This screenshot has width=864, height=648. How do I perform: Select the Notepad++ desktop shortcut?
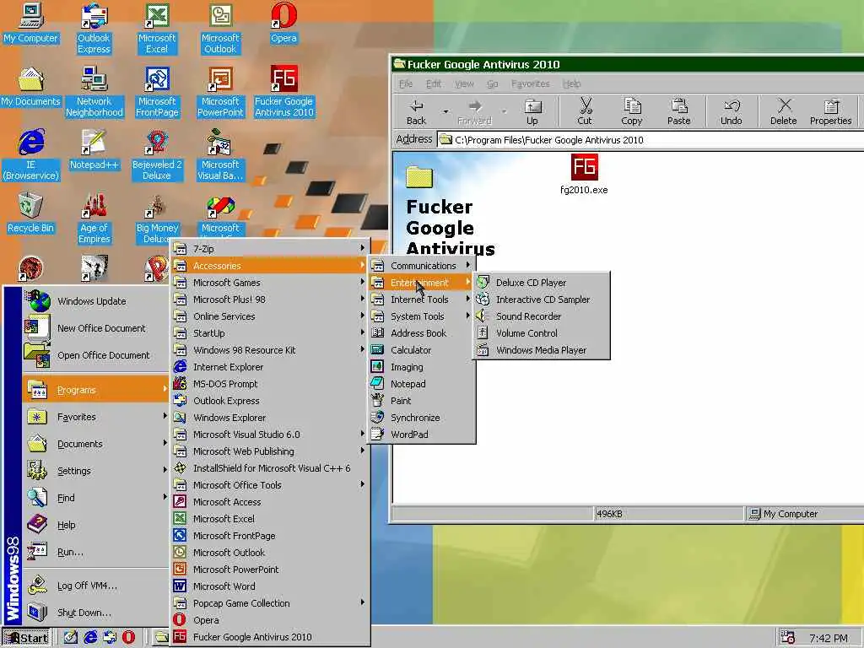coord(94,149)
